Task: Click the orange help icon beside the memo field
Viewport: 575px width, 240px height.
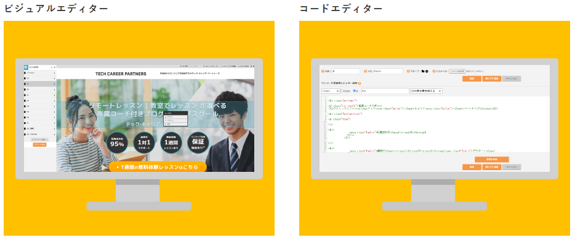Action: 365,71
